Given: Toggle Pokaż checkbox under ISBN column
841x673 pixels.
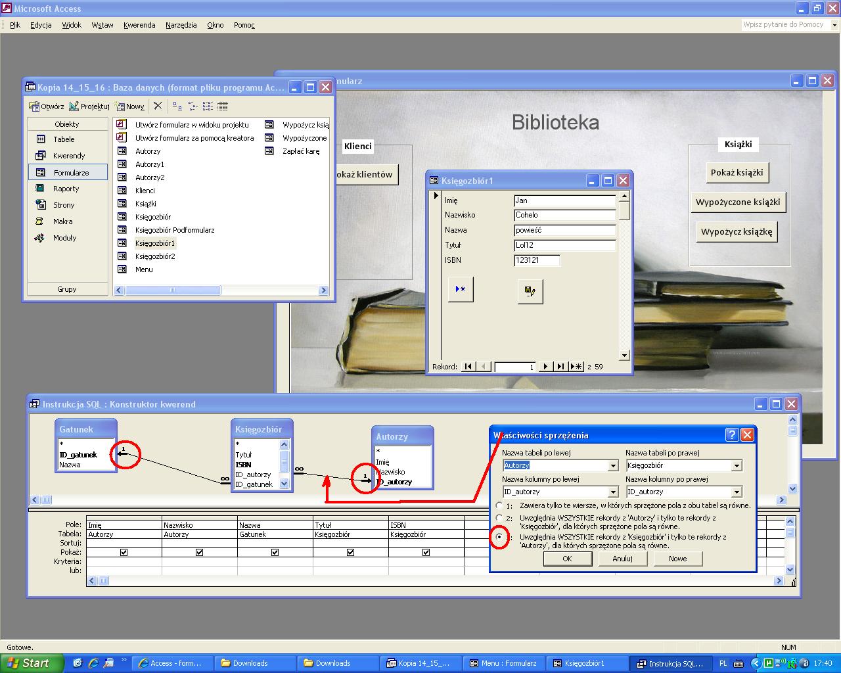Looking at the screenshot, I should [426, 553].
